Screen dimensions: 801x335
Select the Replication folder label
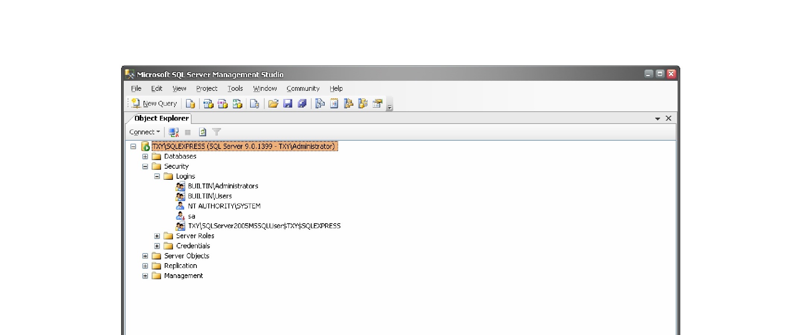[180, 266]
